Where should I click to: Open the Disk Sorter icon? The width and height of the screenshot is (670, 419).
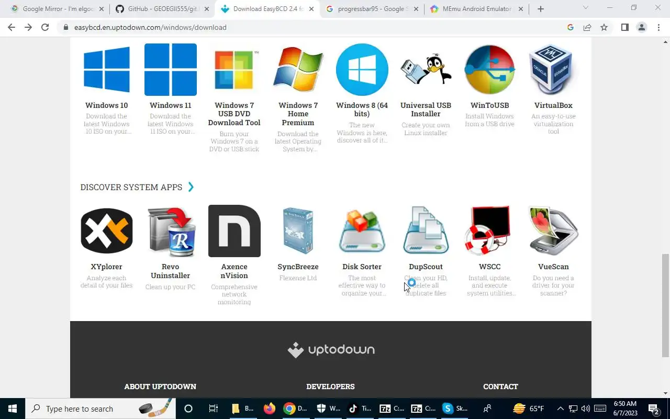pos(362,231)
